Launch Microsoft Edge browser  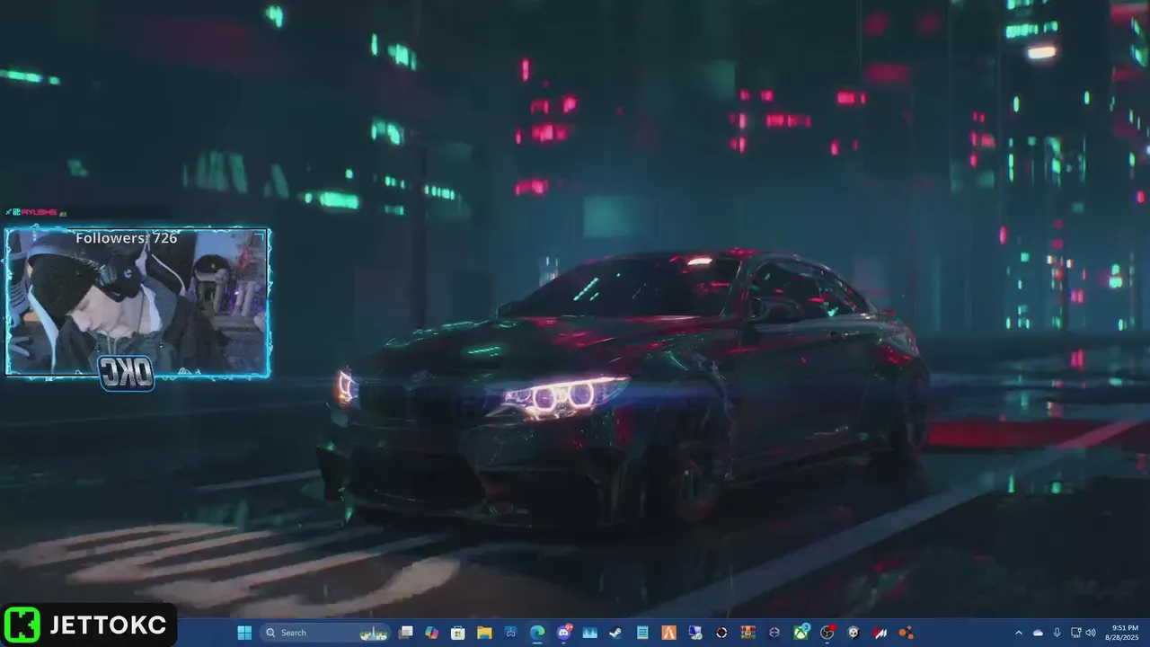(x=537, y=633)
